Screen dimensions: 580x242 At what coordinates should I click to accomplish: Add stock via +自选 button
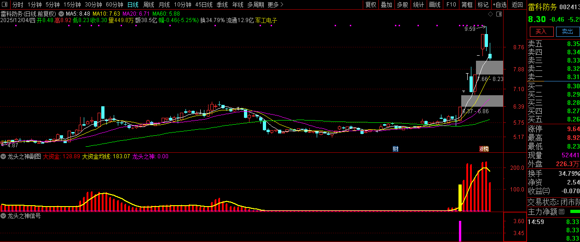pos(499,5)
